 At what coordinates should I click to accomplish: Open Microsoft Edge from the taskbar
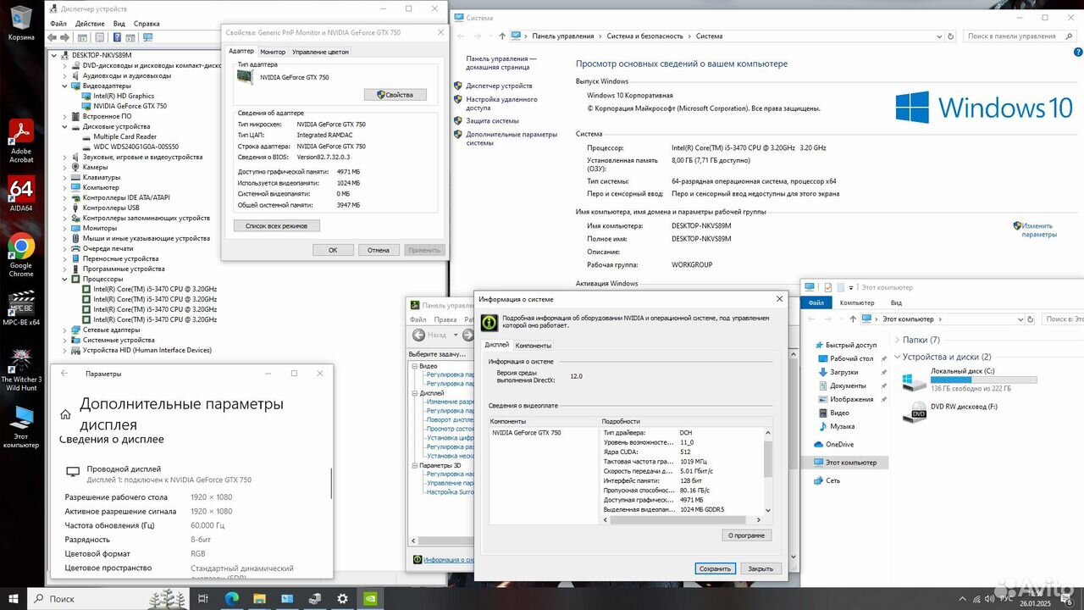(x=231, y=598)
